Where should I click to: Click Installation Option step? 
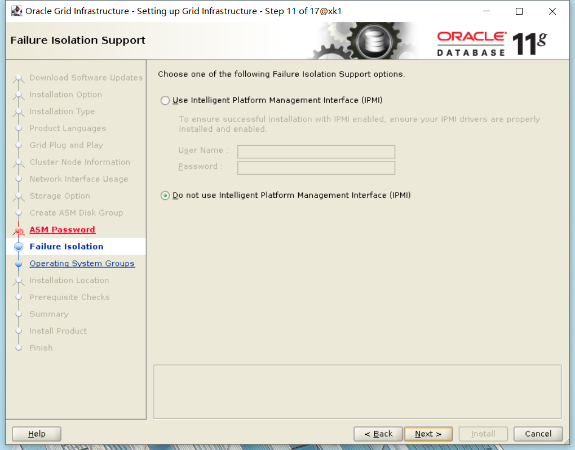point(65,95)
